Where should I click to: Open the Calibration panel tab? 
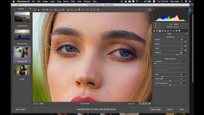174,31
